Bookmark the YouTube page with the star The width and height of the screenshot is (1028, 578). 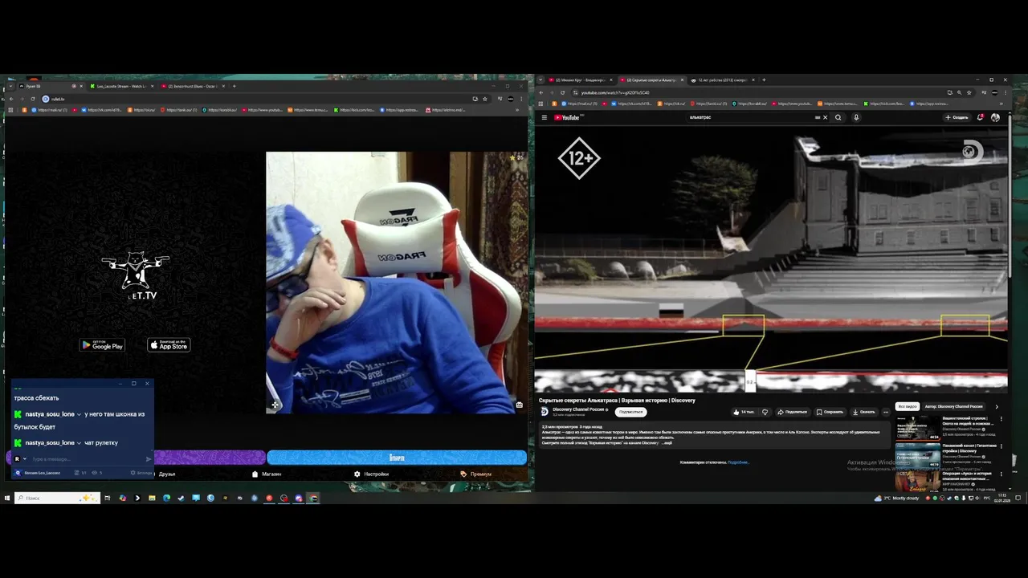969,92
